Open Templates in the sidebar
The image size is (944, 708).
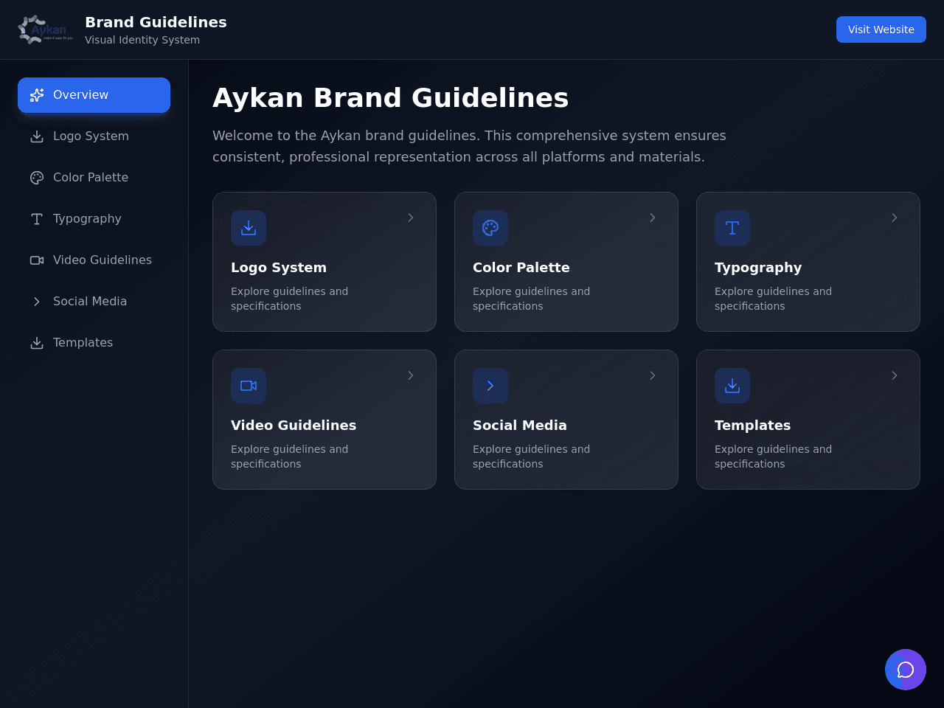(94, 343)
